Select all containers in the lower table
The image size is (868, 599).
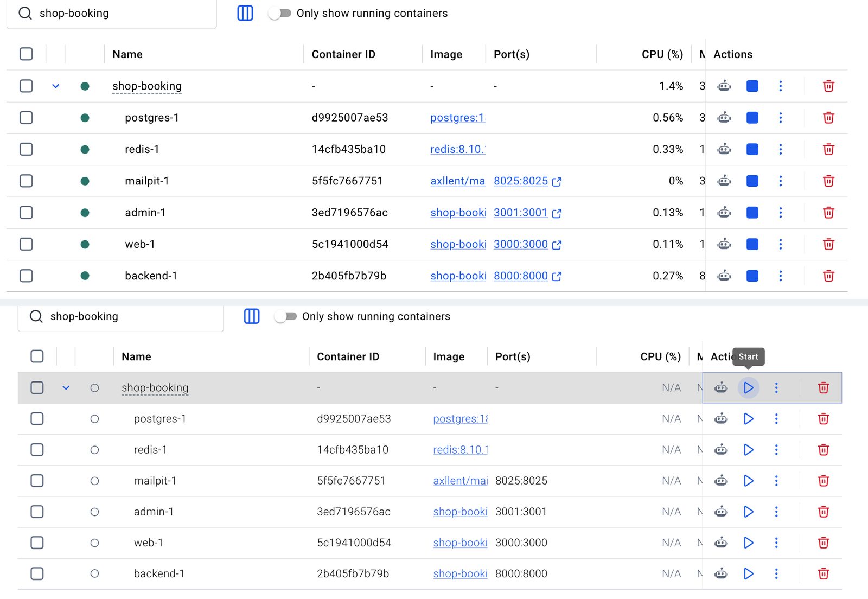click(37, 356)
